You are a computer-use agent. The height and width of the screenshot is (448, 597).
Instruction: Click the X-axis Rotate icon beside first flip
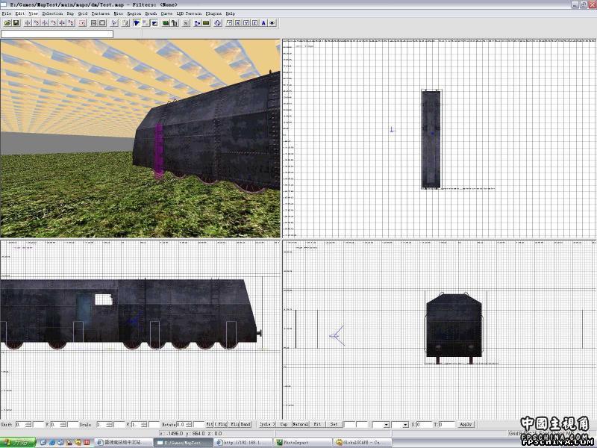click(x=37, y=23)
